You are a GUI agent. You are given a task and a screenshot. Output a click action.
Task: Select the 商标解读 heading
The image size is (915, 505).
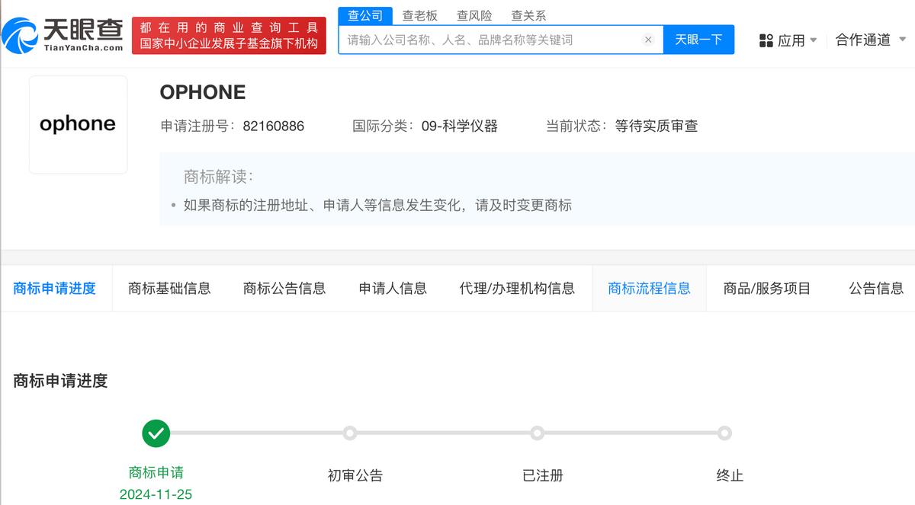(x=218, y=177)
